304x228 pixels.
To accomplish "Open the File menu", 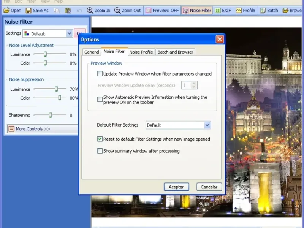I will (7, 2).
